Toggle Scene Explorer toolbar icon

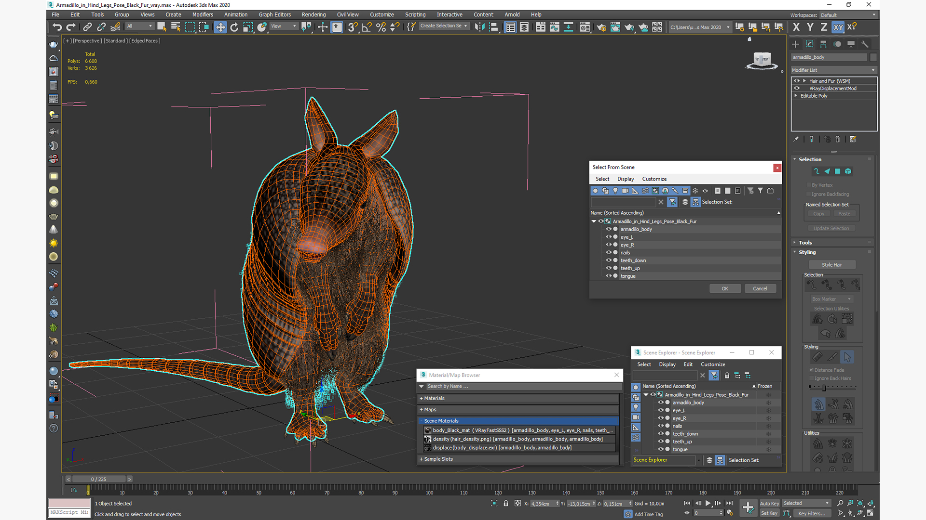pyautogui.click(x=510, y=27)
